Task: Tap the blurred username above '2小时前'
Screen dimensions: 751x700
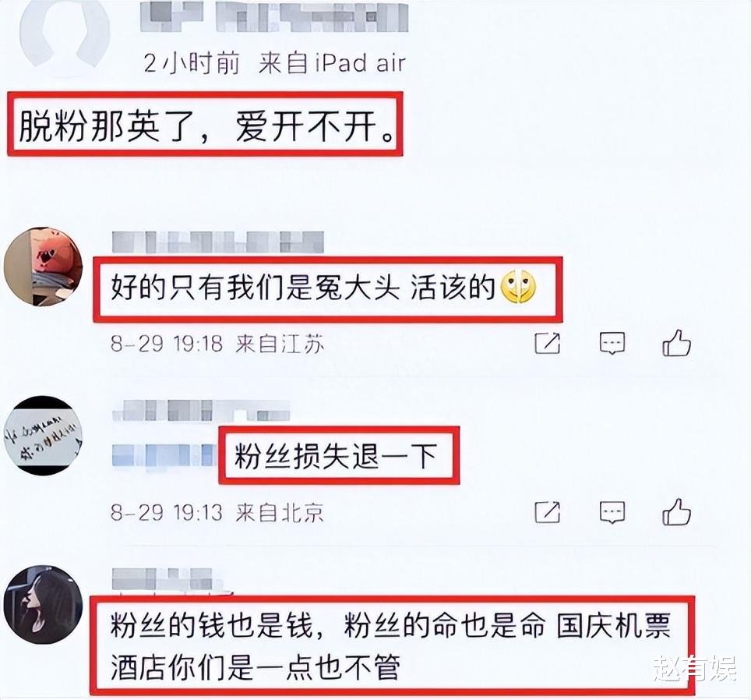Action: (274, 18)
